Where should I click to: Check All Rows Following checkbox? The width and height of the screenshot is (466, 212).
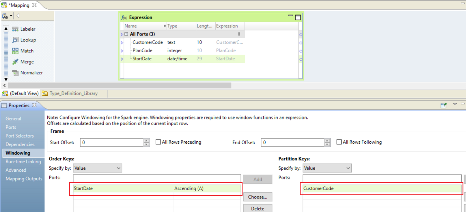coord(339,142)
